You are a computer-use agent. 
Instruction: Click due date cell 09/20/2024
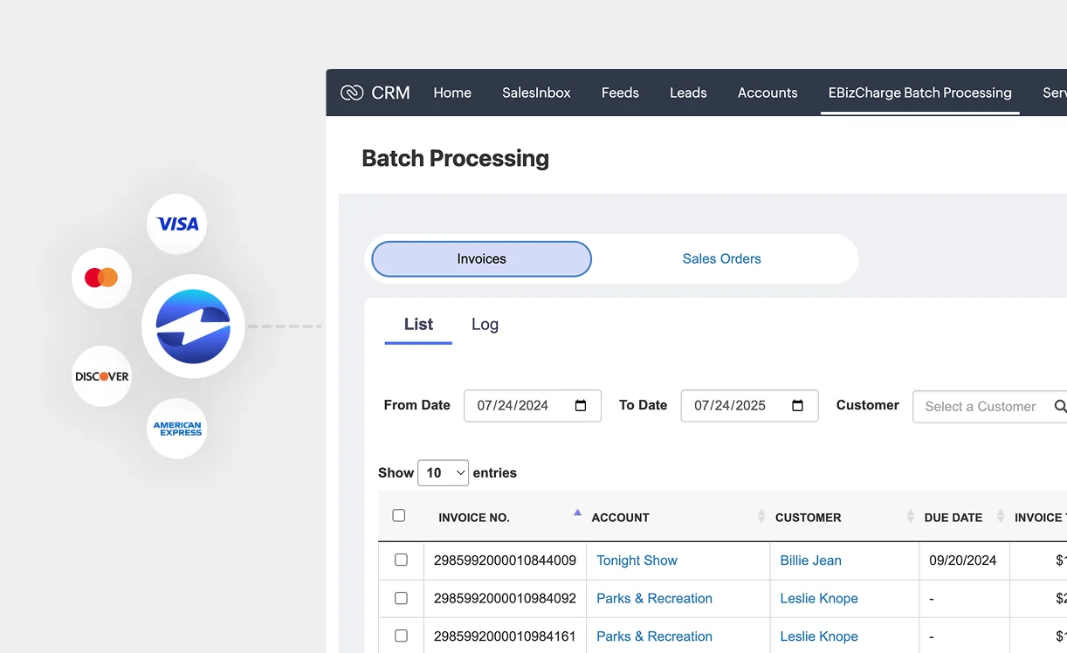tap(962, 560)
